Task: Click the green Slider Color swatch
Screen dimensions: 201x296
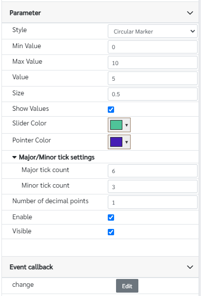Action: coord(116,125)
